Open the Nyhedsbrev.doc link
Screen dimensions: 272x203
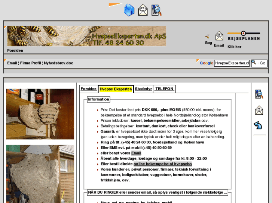point(58,63)
